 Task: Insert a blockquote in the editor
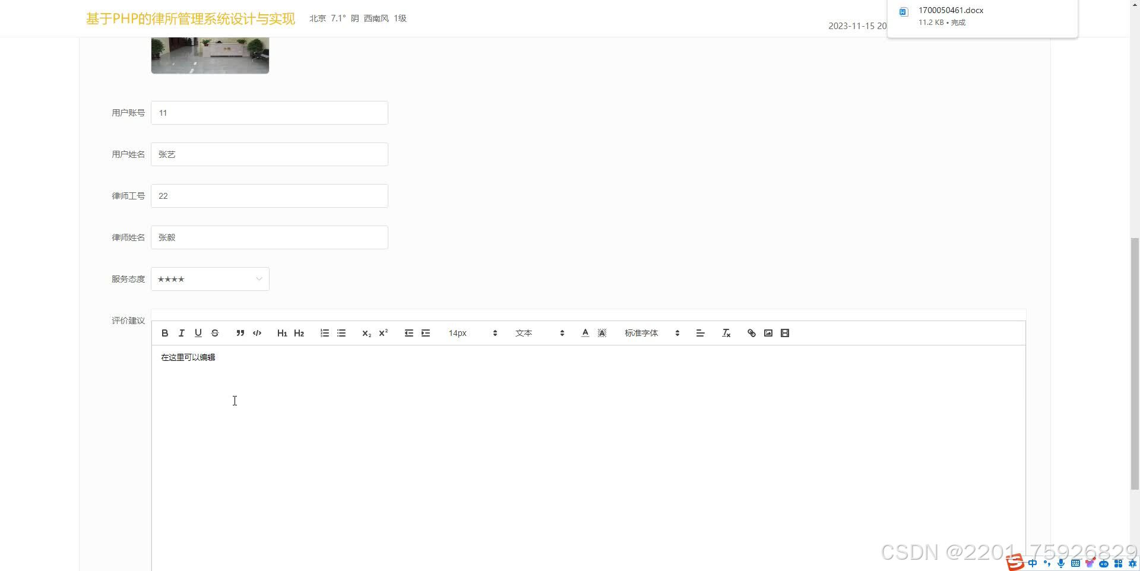[x=240, y=333]
